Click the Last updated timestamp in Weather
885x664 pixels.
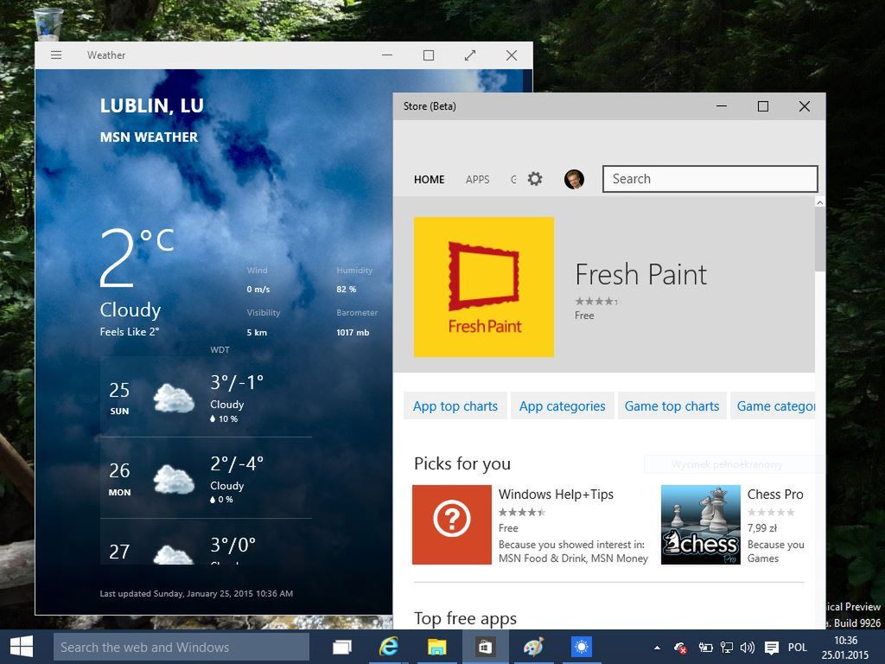(196, 593)
